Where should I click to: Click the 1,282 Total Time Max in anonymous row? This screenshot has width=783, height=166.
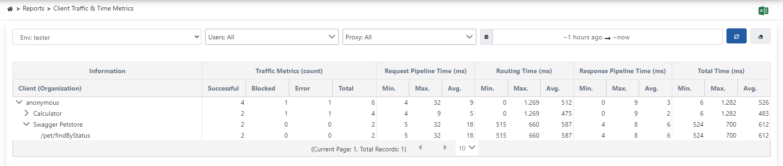tap(729, 103)
